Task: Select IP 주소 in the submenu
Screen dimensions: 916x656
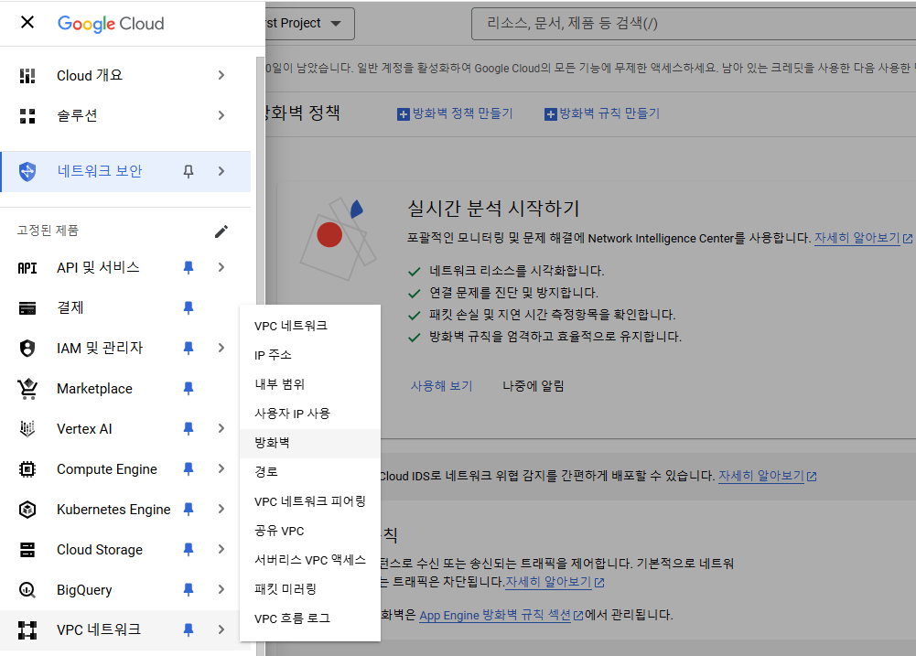Action: 309,355
